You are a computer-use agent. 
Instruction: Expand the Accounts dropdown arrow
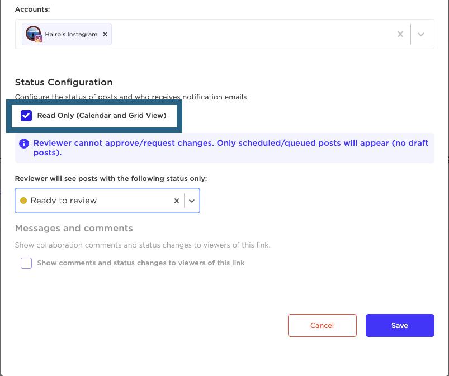pos(420,34)
